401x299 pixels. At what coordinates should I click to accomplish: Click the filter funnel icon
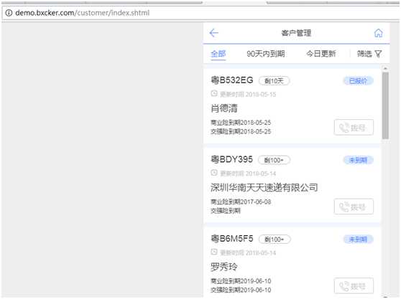378,54
